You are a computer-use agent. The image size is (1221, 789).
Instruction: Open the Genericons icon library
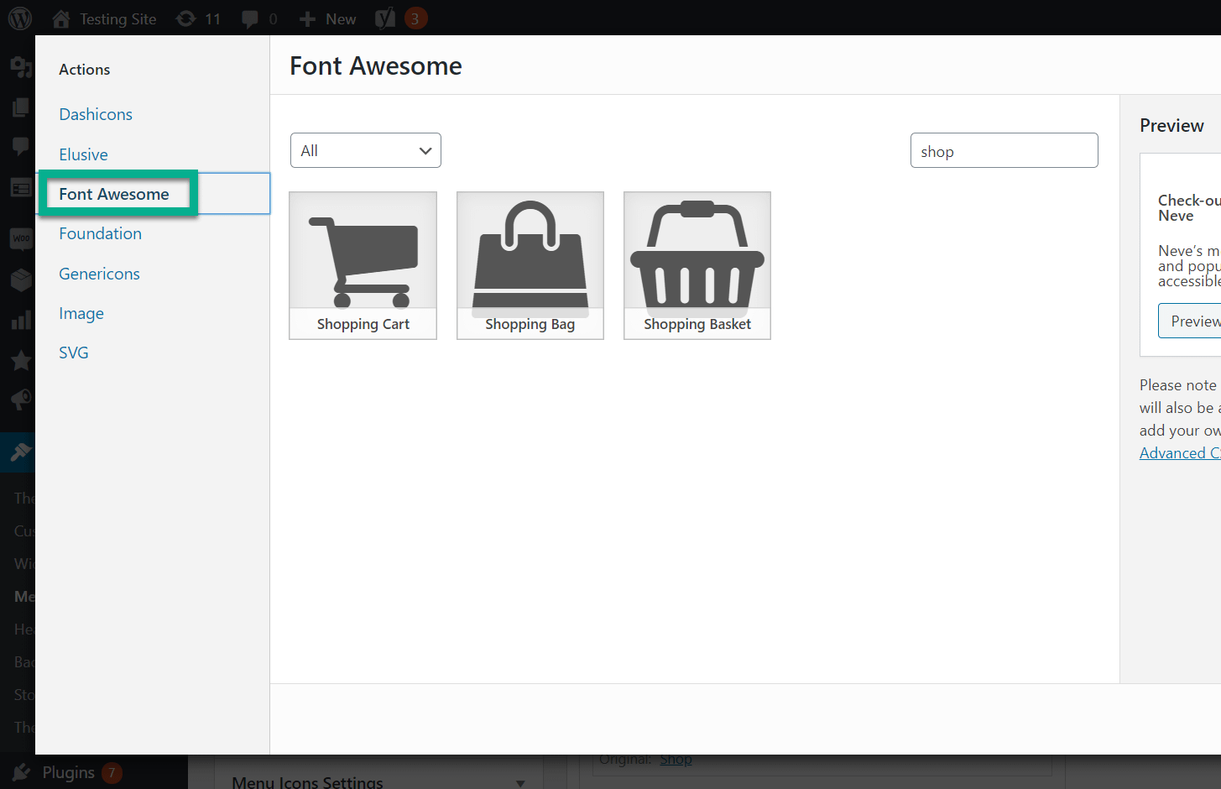(98, 273)
